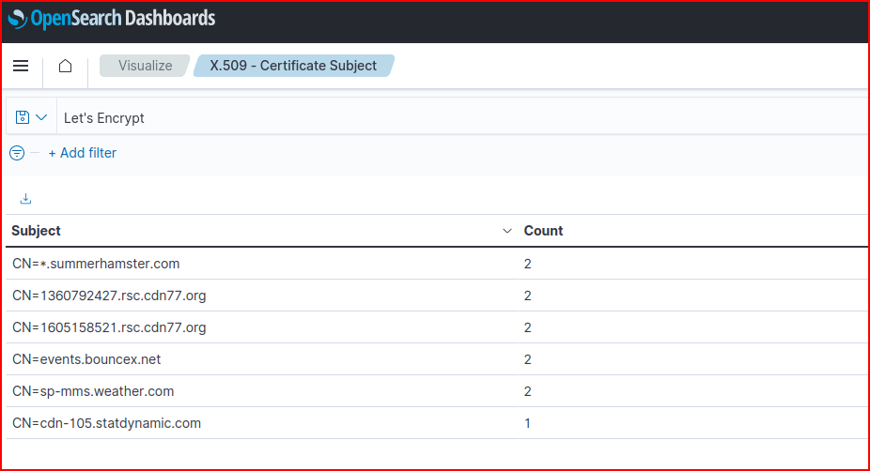Click the Count column header

click(543, 231)
